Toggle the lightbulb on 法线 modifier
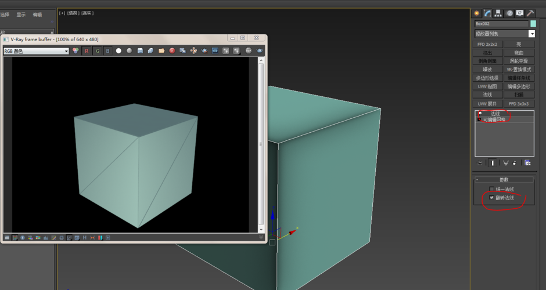The height and width of the screenshot is (290, 546). pos(480,114)
